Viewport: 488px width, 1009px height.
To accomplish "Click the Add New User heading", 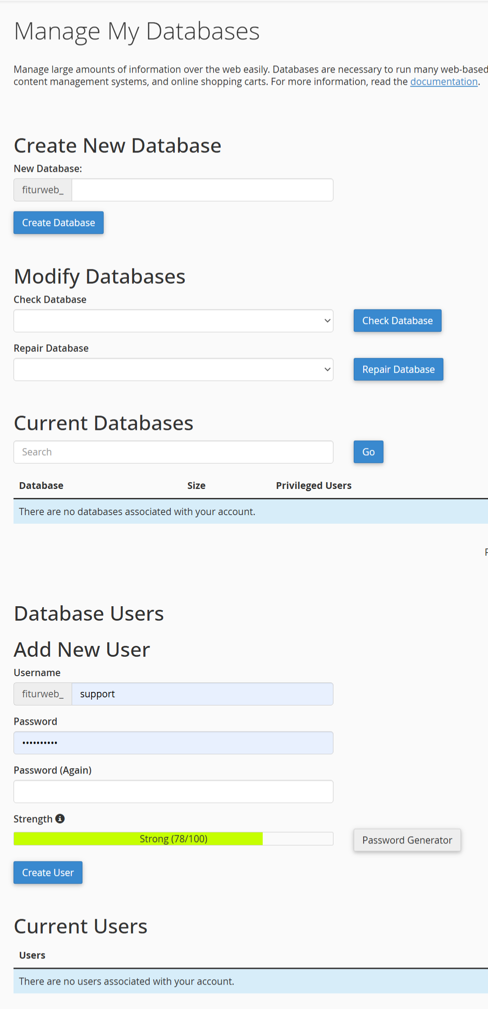I will point(82,650).
